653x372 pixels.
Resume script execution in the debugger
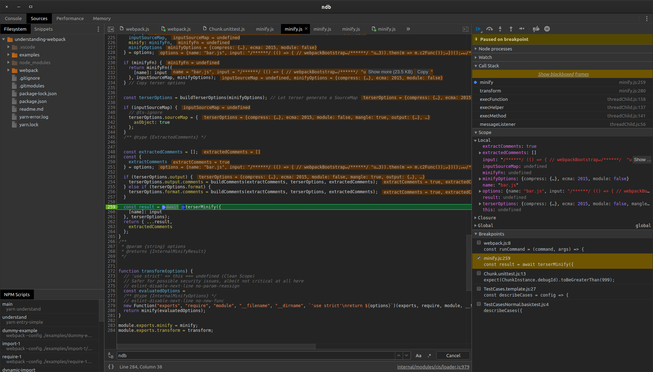coord(478,29)
